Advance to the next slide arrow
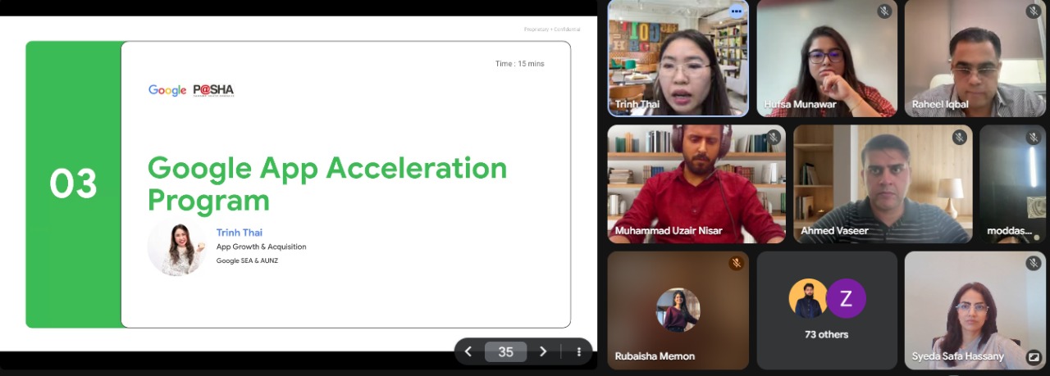The width and height of the screenshot is (1050, 376). tap(542, 351)
